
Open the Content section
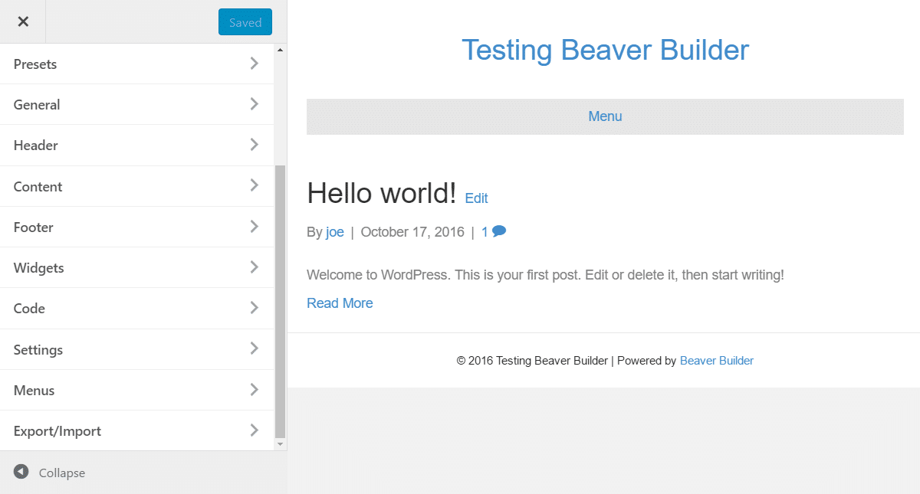[x=136, y=186]
